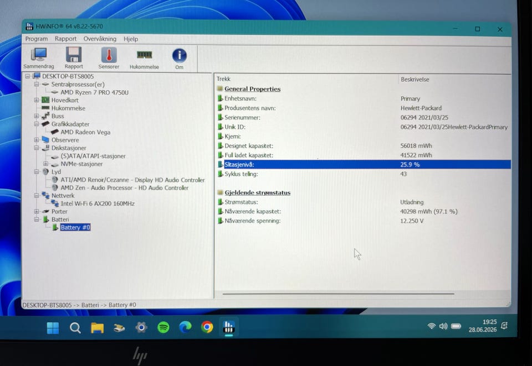Open the Program menu
Image resolution: width=532 pixels, height=366 pixels.
click(37, 39)
